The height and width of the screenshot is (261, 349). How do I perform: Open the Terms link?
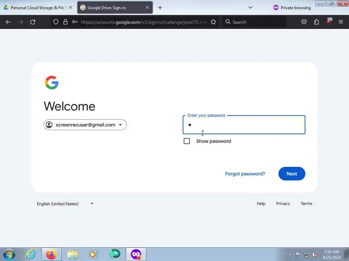[x=306, y=204]
